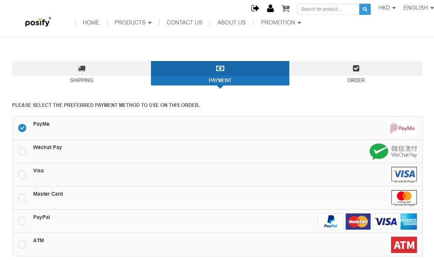Image resolution: width=434 pixels, height=260 pixels.
Task: Click the order checkmark icon
Action: 356,68
